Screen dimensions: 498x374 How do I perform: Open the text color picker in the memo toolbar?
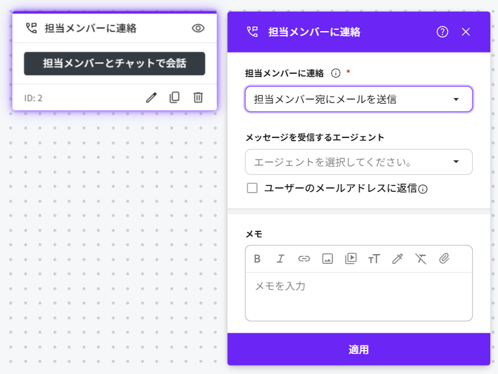tap(397, 259)
